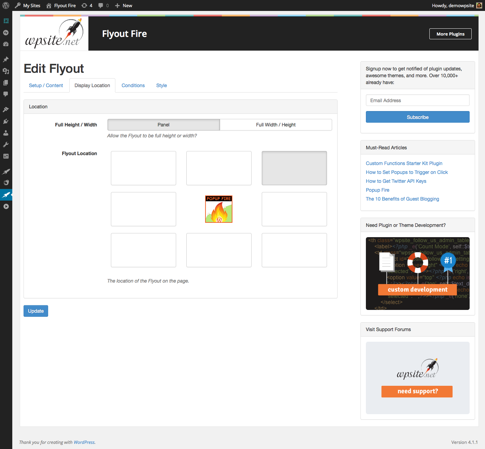
Task: Select the Display Location tab
Action: (x=92, y=85)
